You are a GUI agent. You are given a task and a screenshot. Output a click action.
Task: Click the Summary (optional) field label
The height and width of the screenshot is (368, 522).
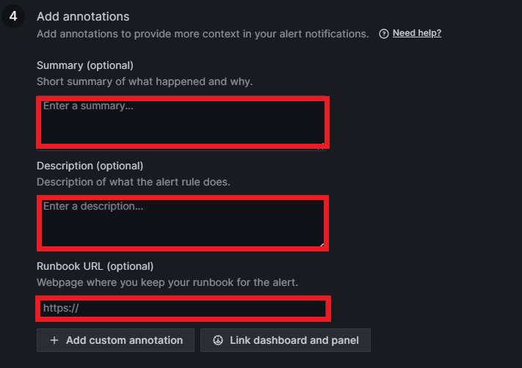[85, 65]
